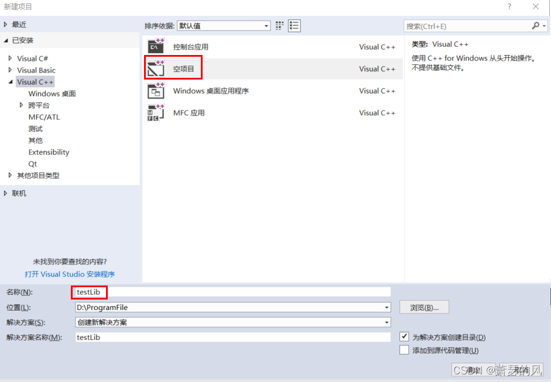Expand the 联机 section
The width and height of the screenshot is (551, 382).
(x=6, y=193)
